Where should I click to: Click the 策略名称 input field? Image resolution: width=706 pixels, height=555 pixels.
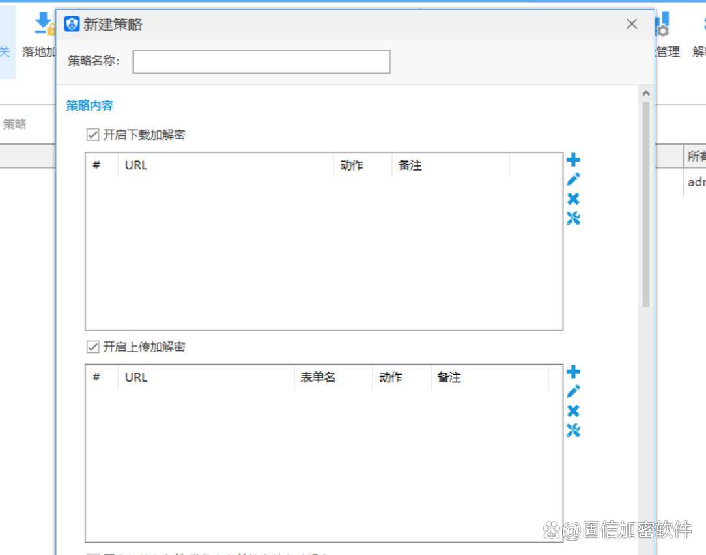coord(261,62)
